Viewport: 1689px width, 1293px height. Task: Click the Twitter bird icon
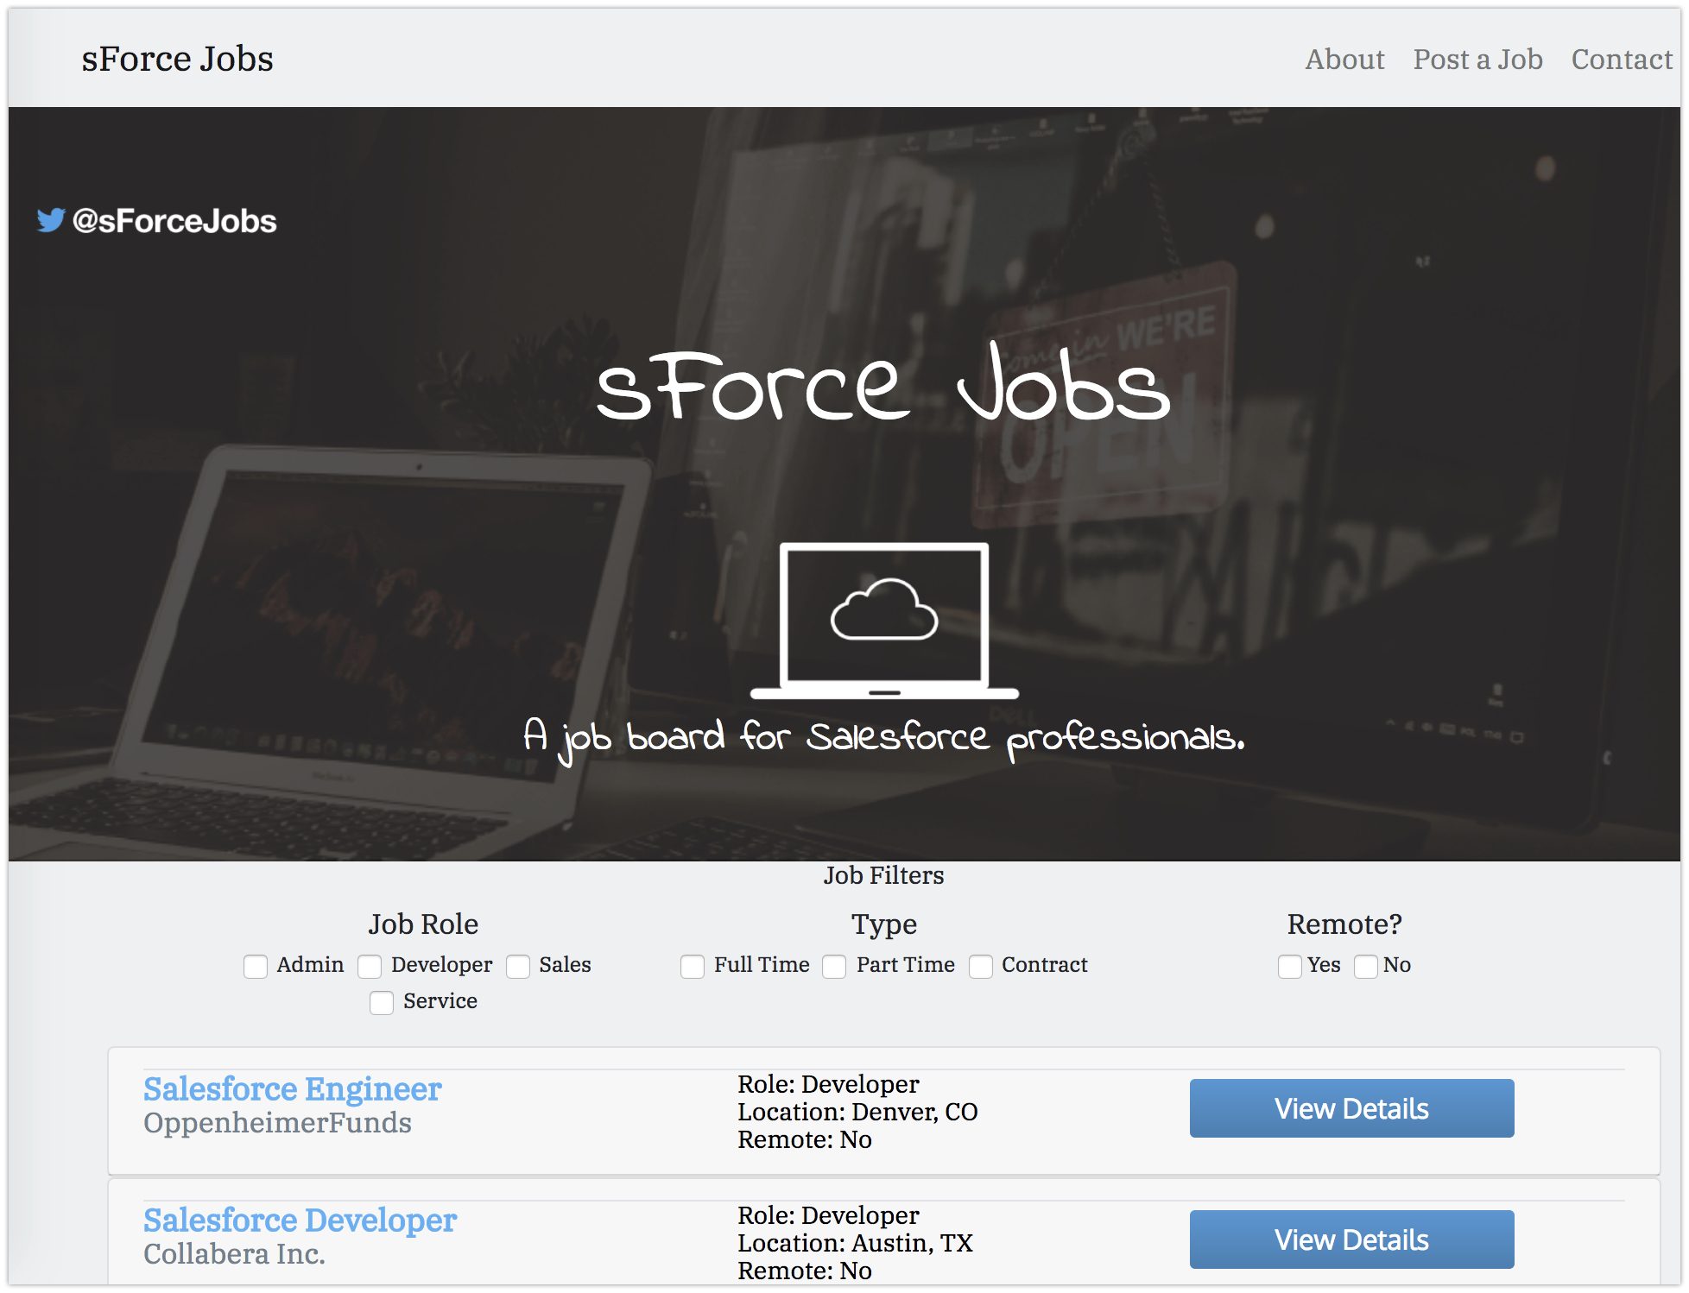coord(51,220)
